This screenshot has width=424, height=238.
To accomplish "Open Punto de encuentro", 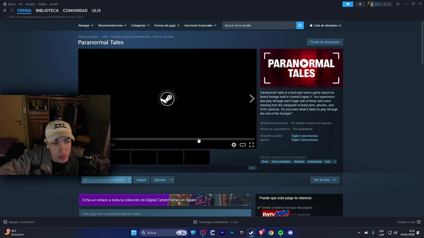I will pos(325,42).
